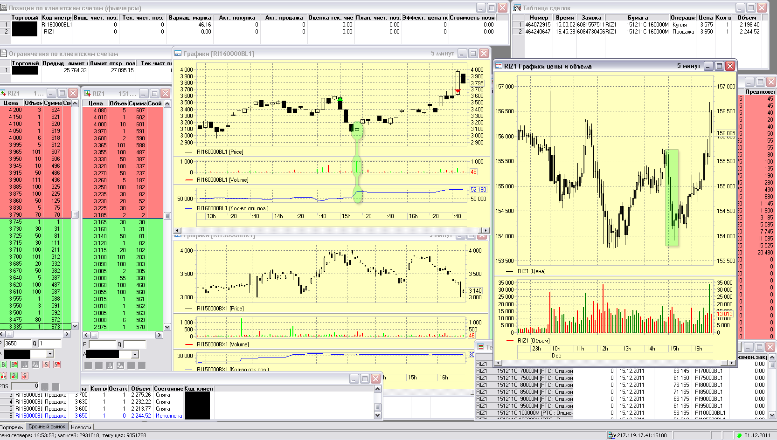
Task: Click the green B buy order icon
Action: 3,364
